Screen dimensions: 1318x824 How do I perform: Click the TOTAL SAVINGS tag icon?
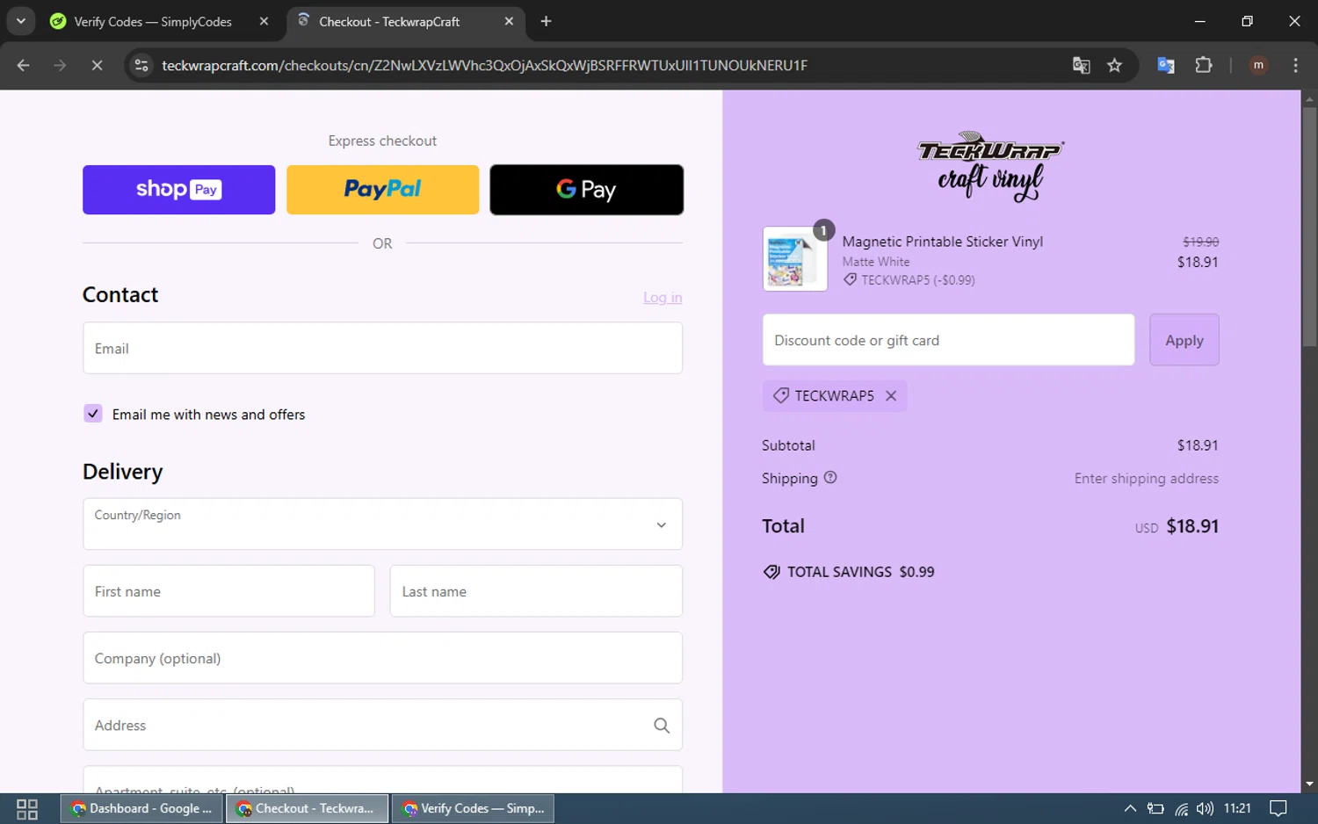(x=771, y=572)
